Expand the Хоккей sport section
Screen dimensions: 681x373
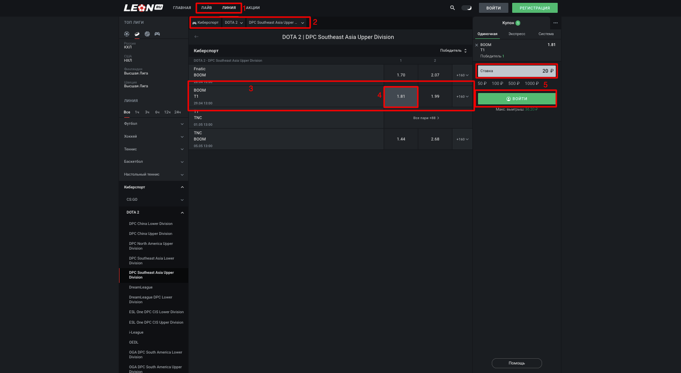point(154,136)
